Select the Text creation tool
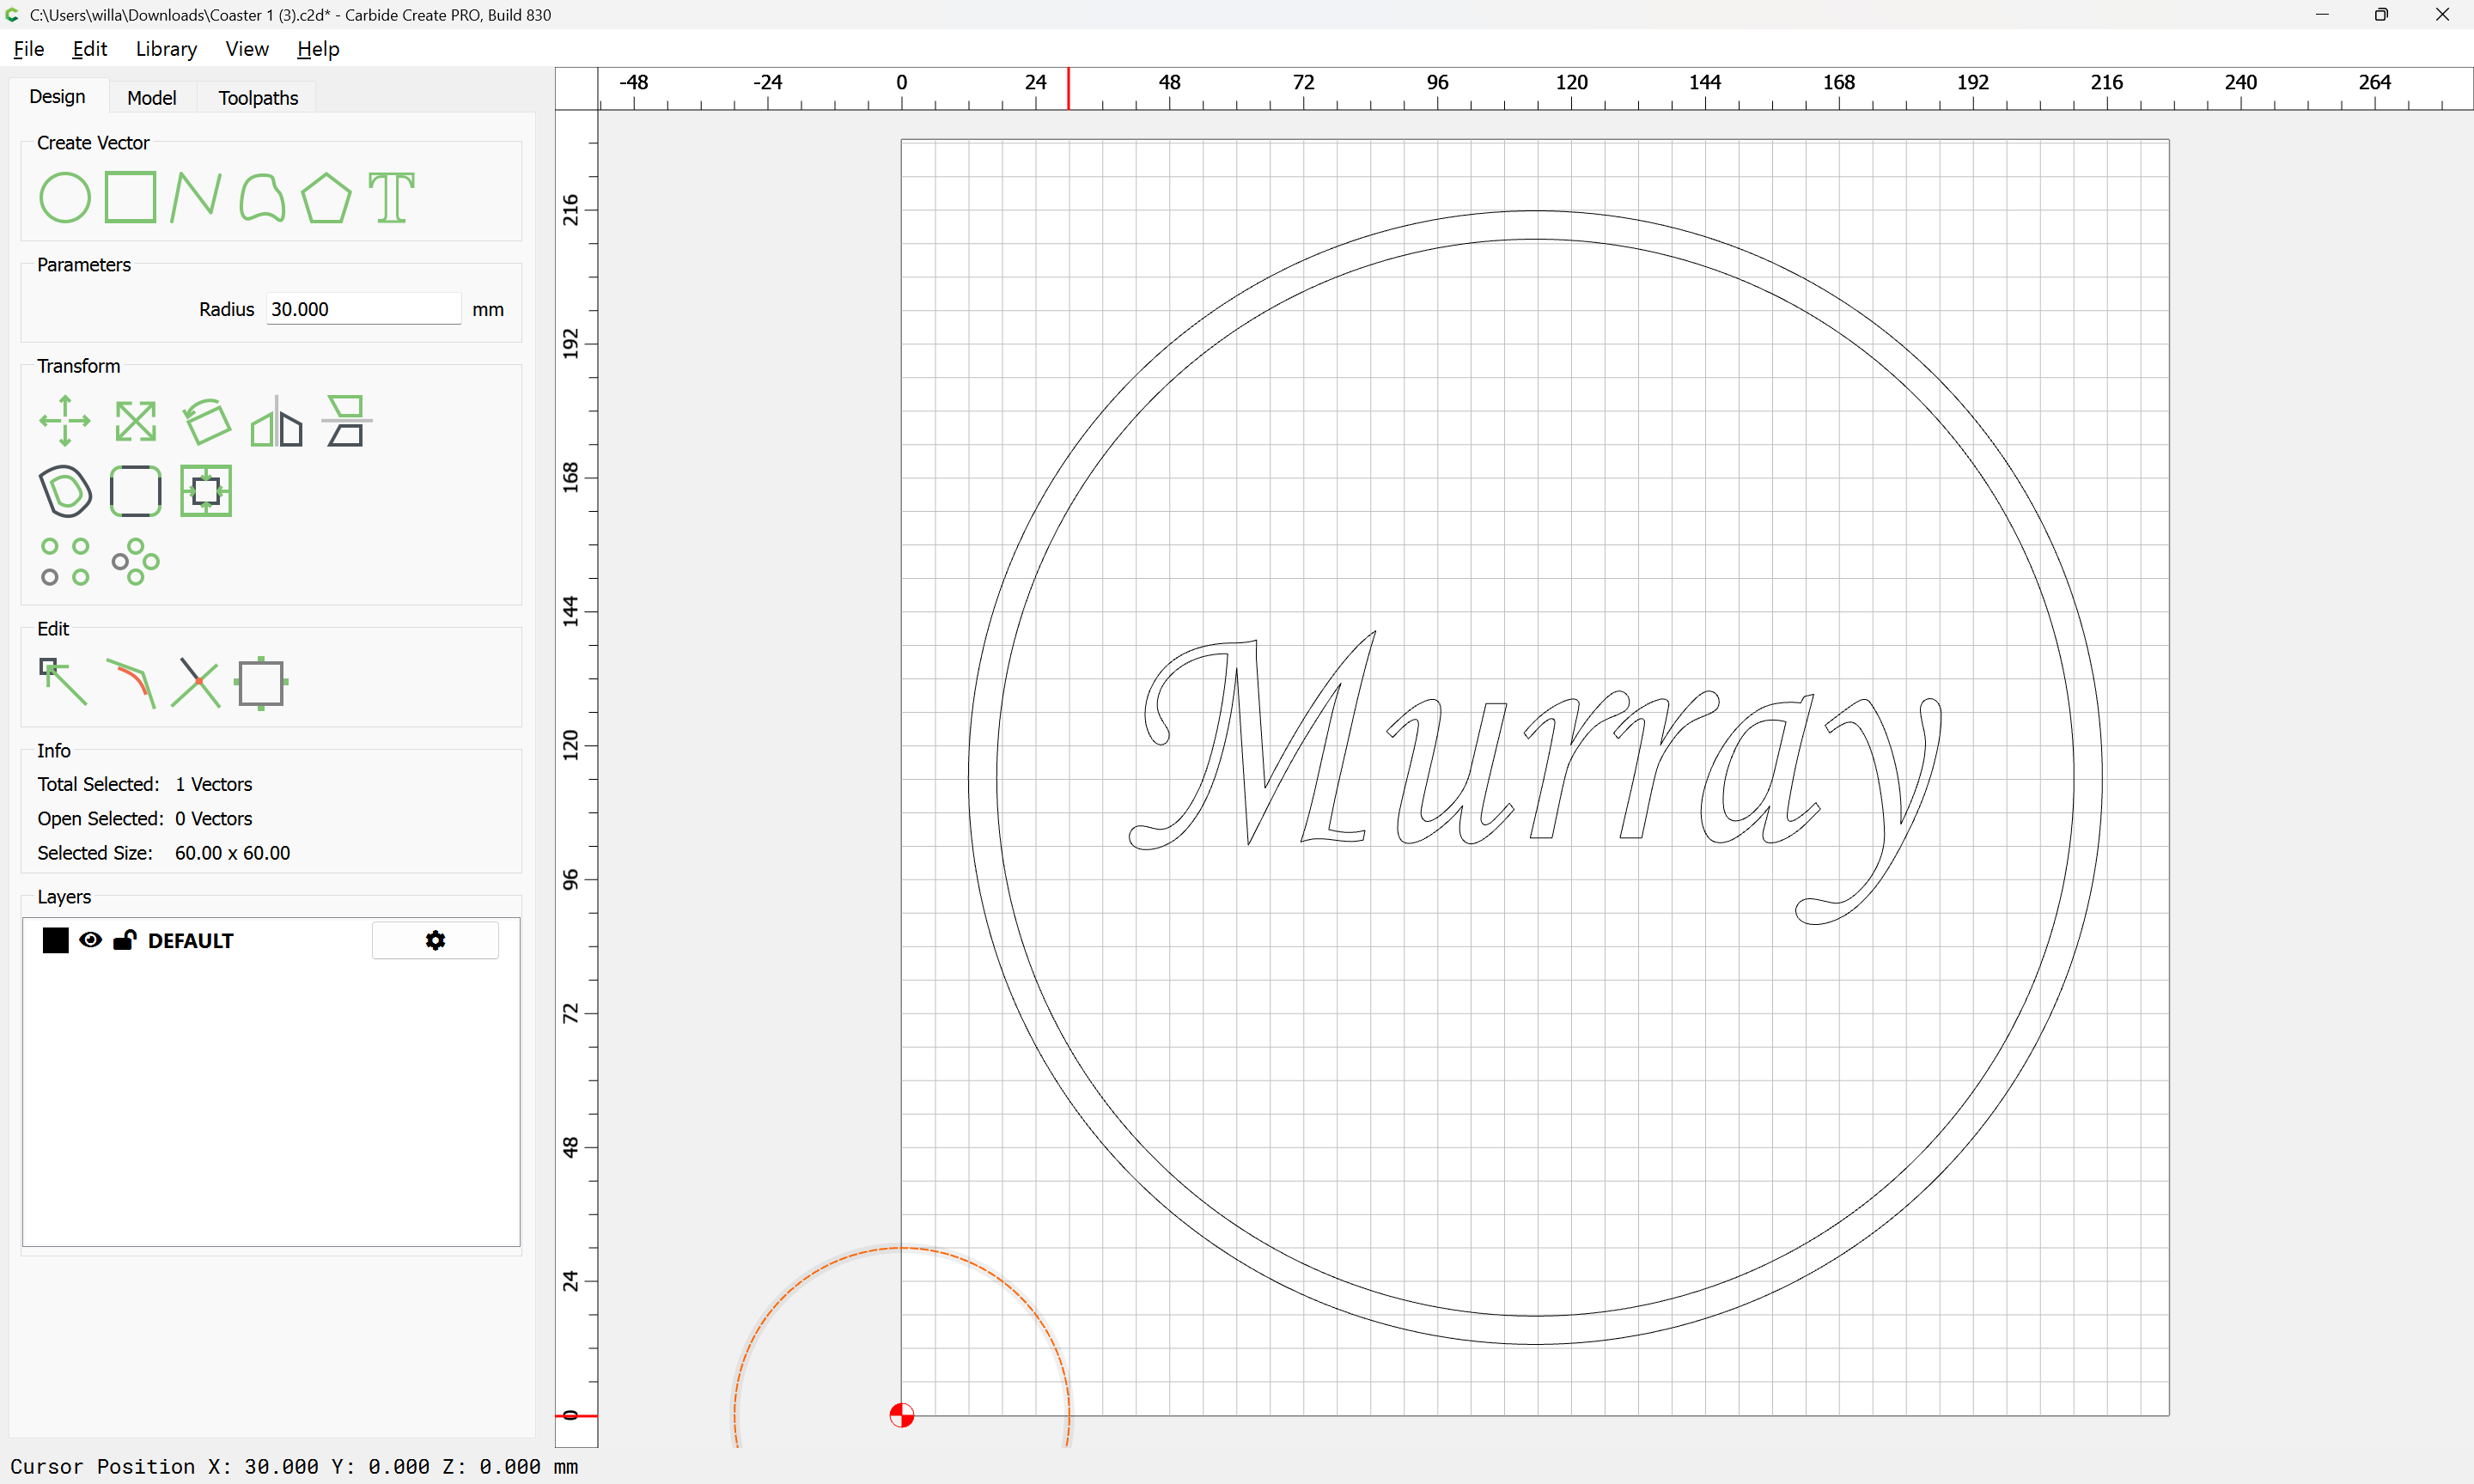This screenshot has width=2474, height=1484. (x=391, y=197)
